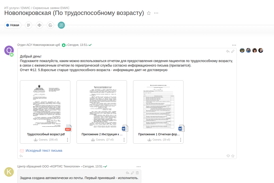Viewport: 274px width, 183px height.
Task: Open the checklist tab with checkmark icon
Action: (50, 25)
